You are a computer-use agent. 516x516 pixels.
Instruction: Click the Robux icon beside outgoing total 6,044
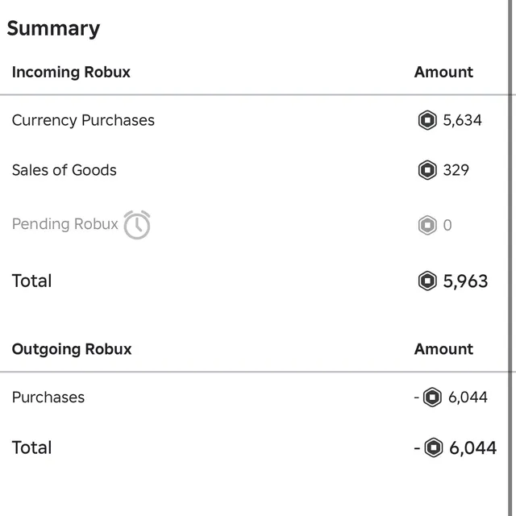[x=434, y=447]
